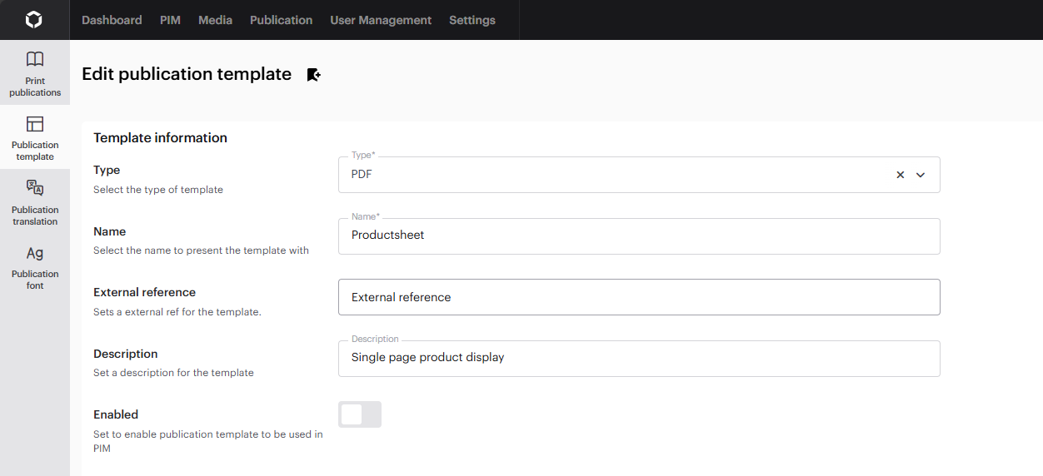
Task: Open the Settings menu item
Action: click(472, 20)
